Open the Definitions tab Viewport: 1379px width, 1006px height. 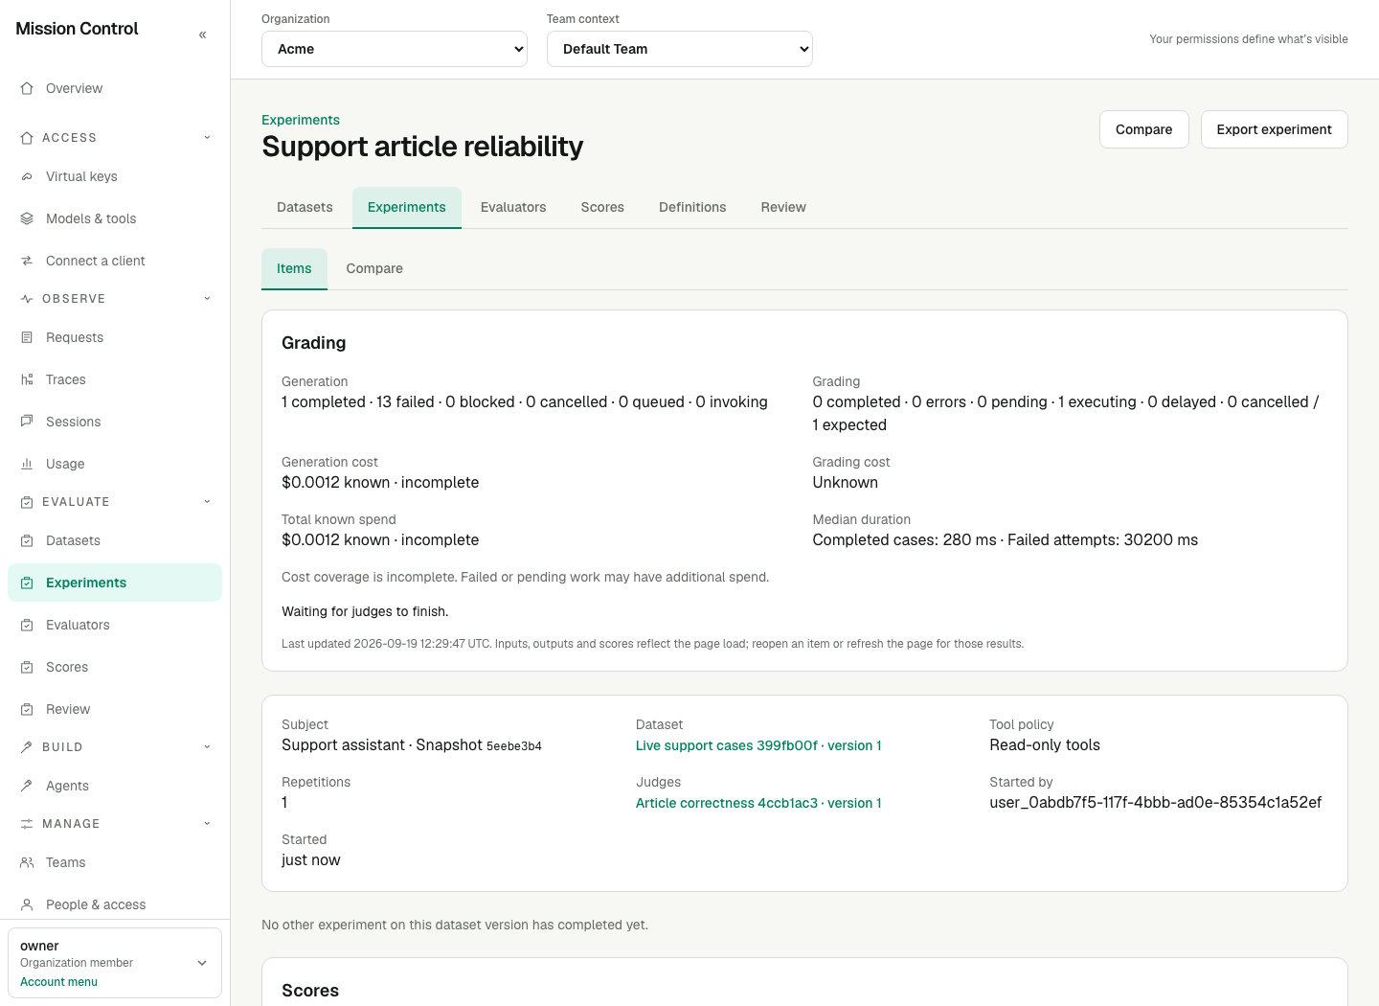[x=692, y=207]
